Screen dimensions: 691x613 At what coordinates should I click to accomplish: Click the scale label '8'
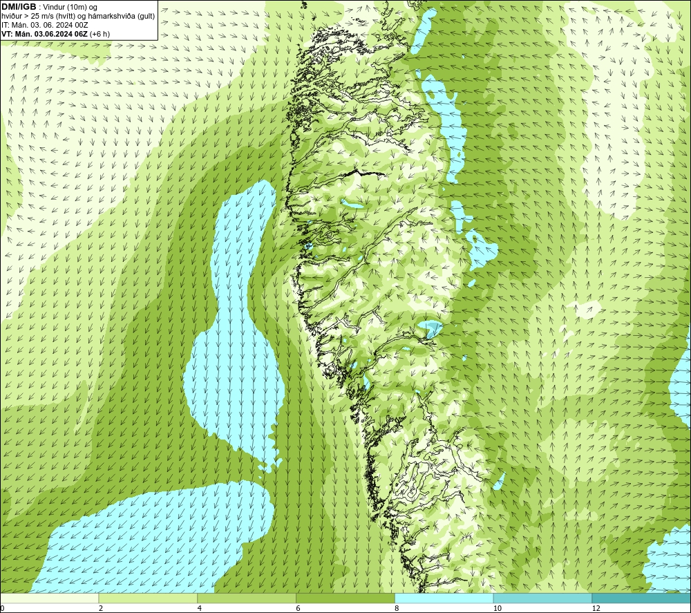397,609
